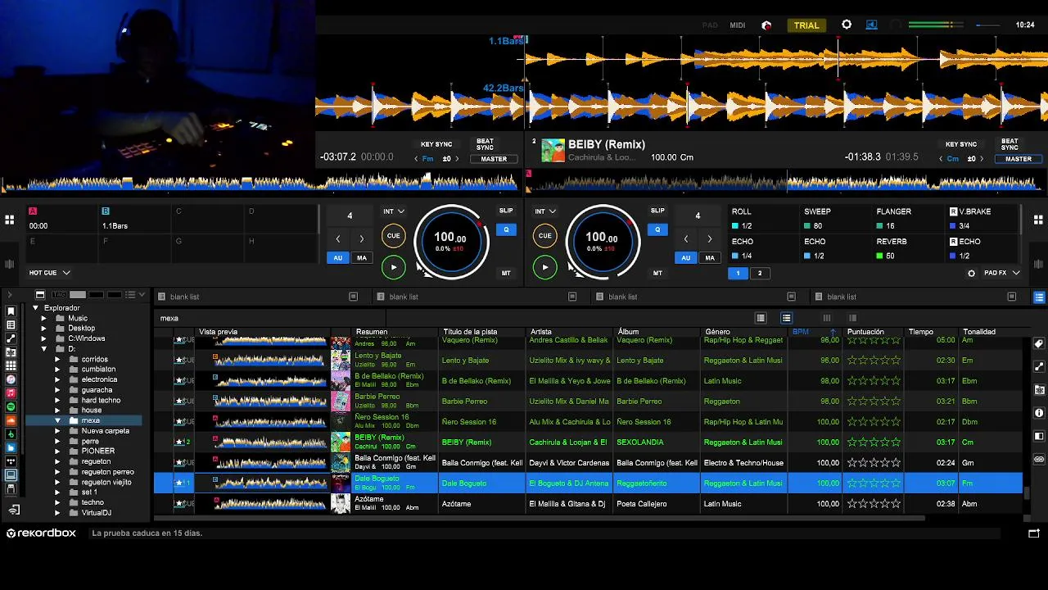
Task: Open deck 1 INT sync source dropdown
Action: pyautogui.click(x=393, y=211)
